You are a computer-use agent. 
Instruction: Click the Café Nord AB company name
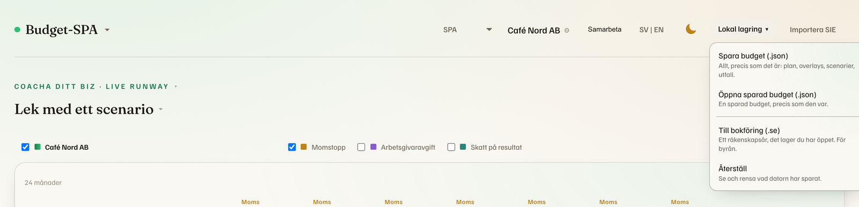coord(534,31)
